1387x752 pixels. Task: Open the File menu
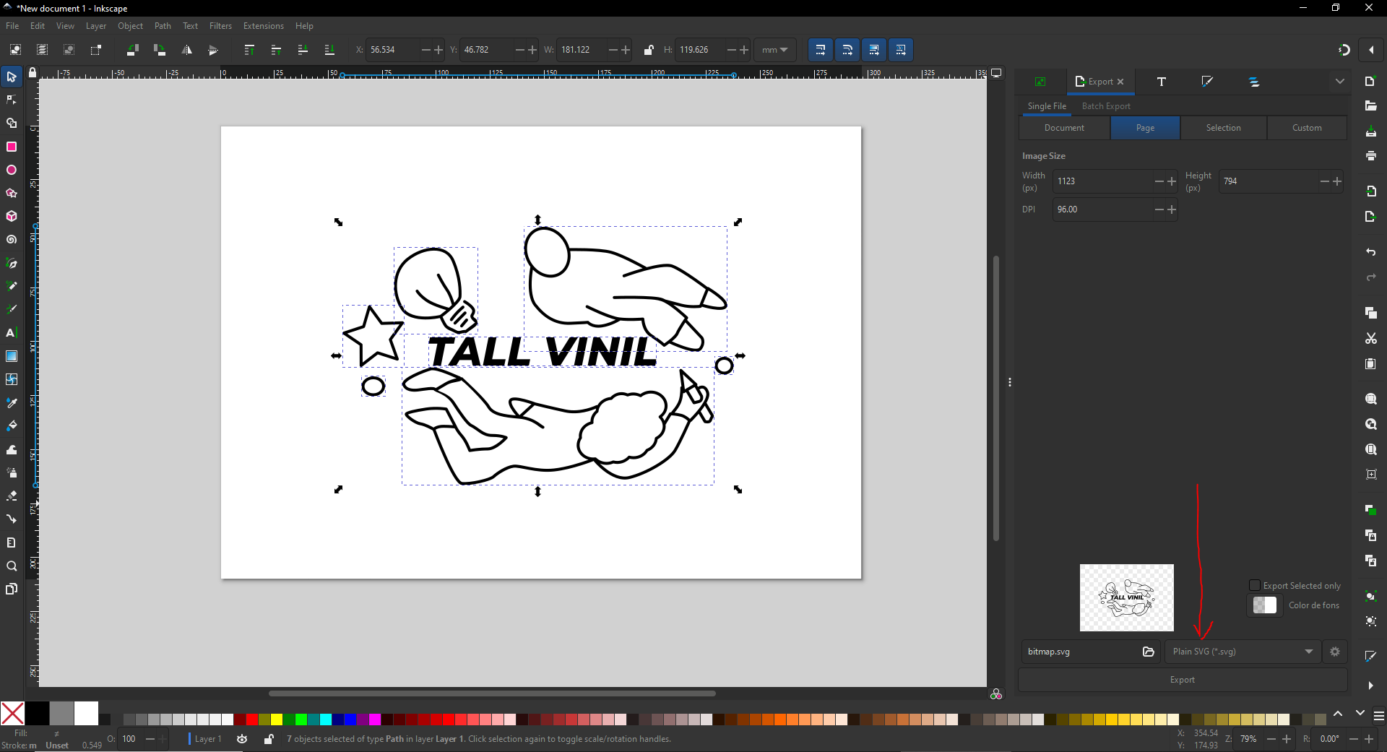point(12,26)
